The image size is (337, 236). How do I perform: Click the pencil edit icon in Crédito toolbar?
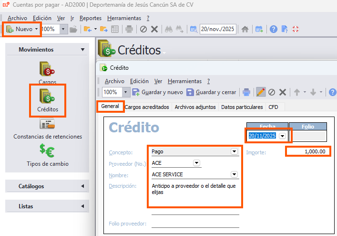point(261,92)
